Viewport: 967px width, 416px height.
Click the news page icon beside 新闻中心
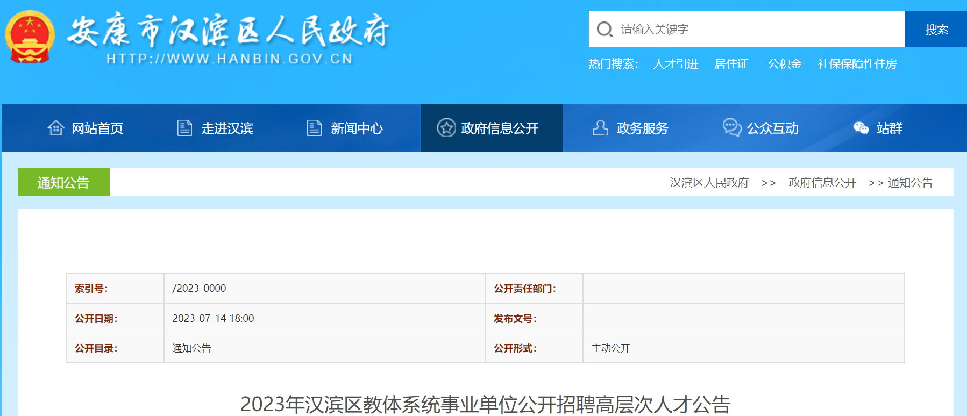point(314,128)
